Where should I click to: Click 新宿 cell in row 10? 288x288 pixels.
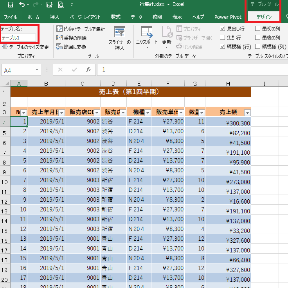[x=113, y=180]
